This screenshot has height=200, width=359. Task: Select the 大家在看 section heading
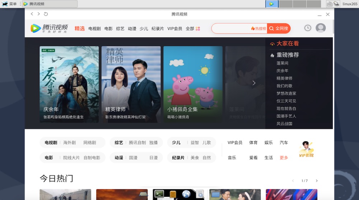288,44
